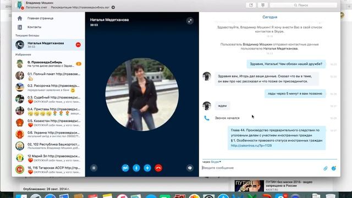The image size is (352, 198).
Task: Open 12 Марий Эл conversation
Action: 48,158
